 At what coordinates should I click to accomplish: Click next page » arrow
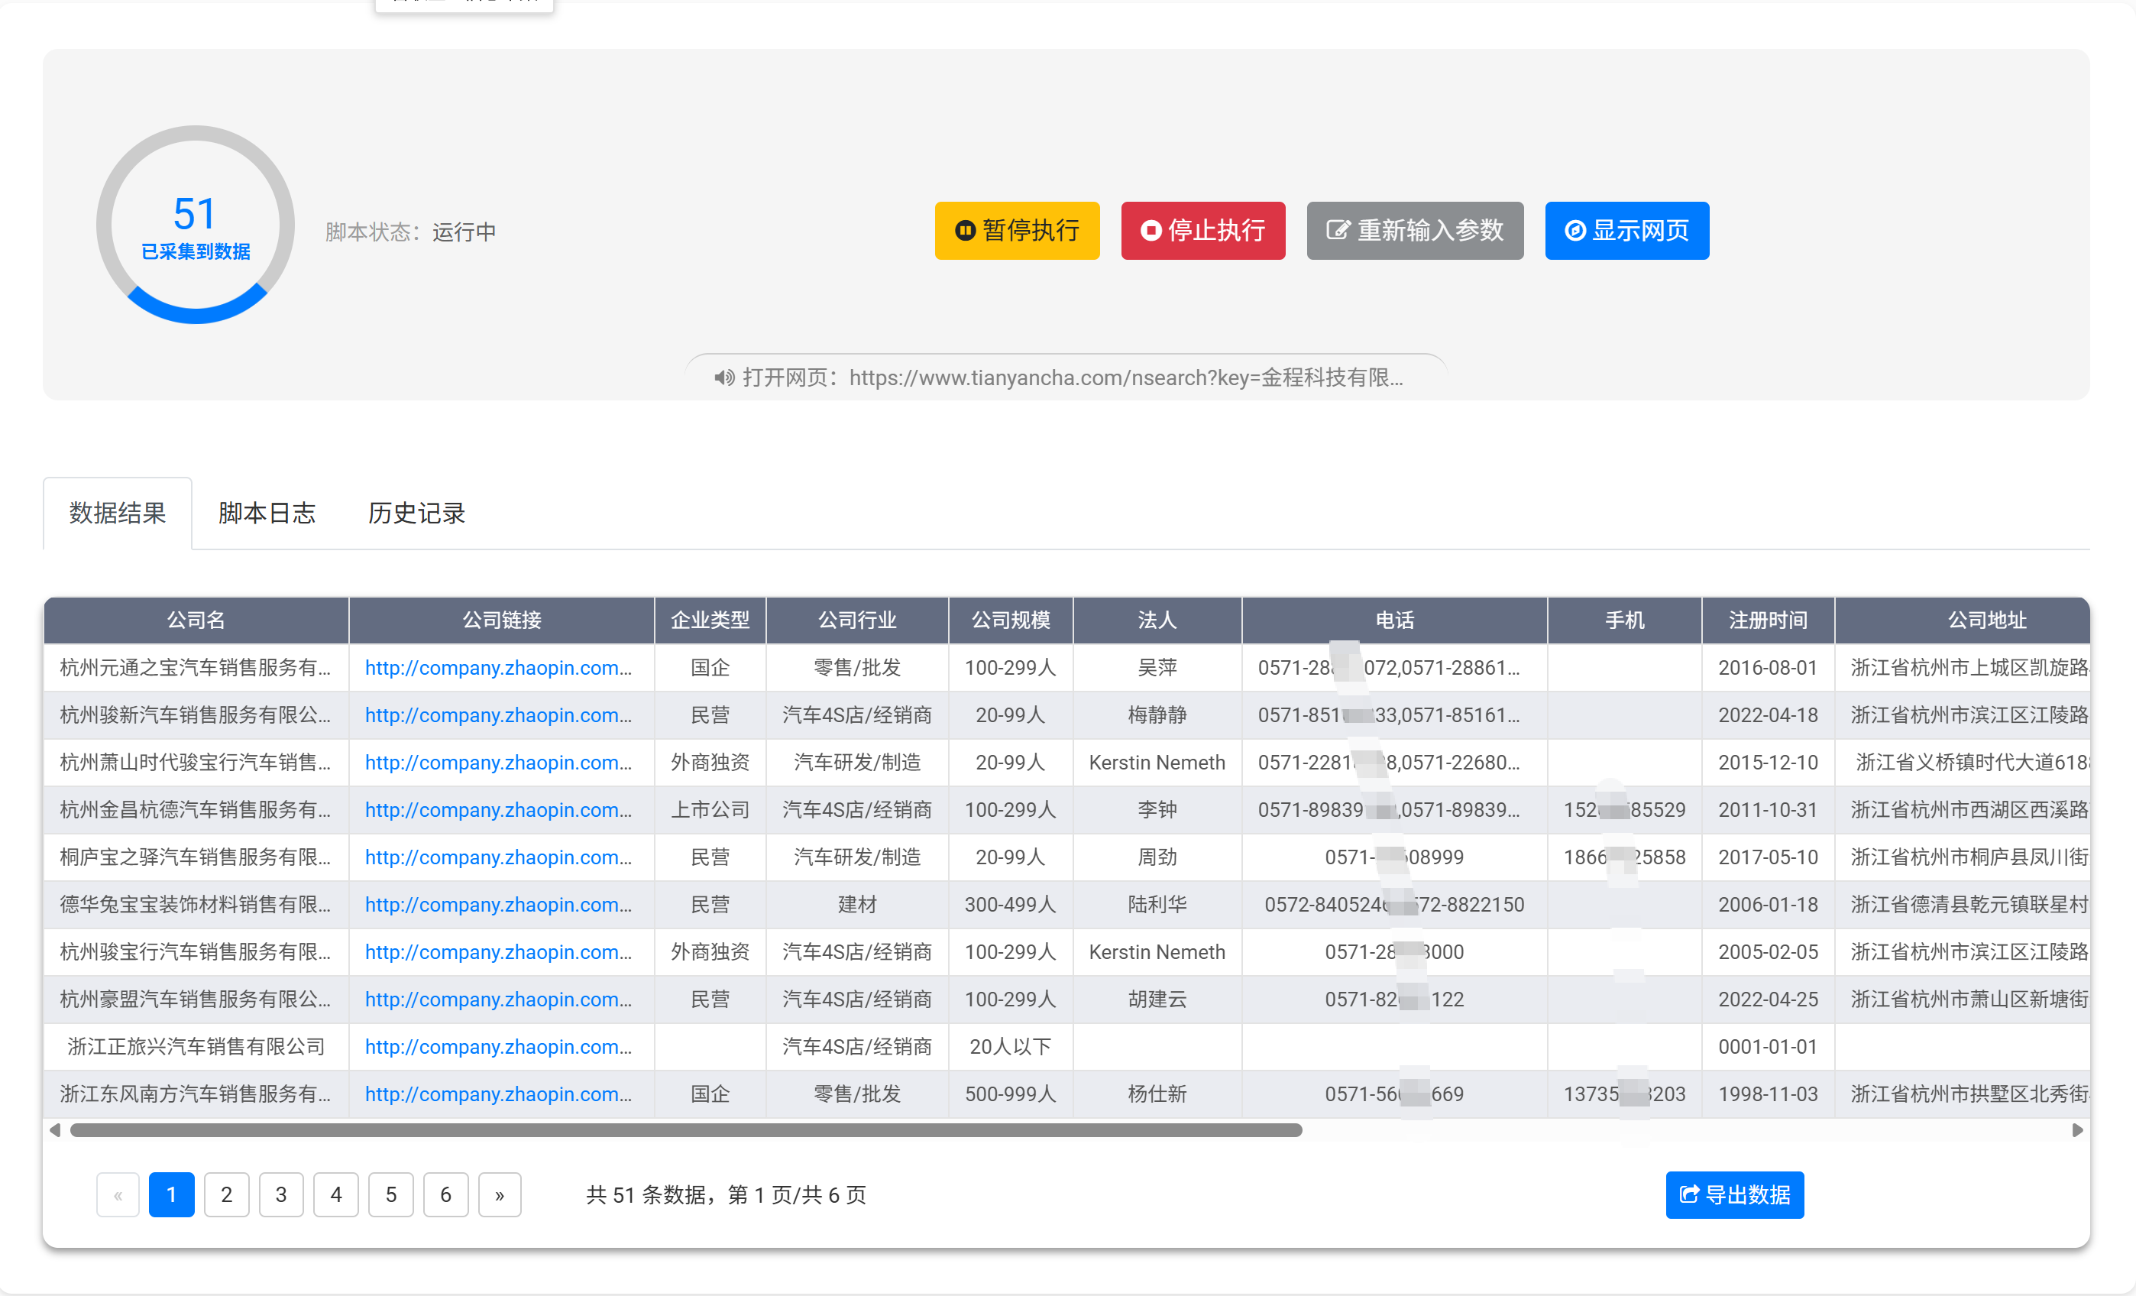[x=500, y=1194]
